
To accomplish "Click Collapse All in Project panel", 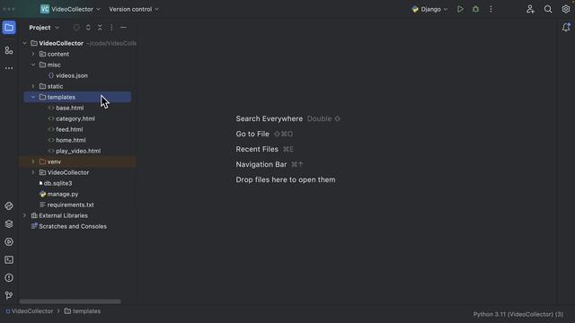I will [100, 28].
